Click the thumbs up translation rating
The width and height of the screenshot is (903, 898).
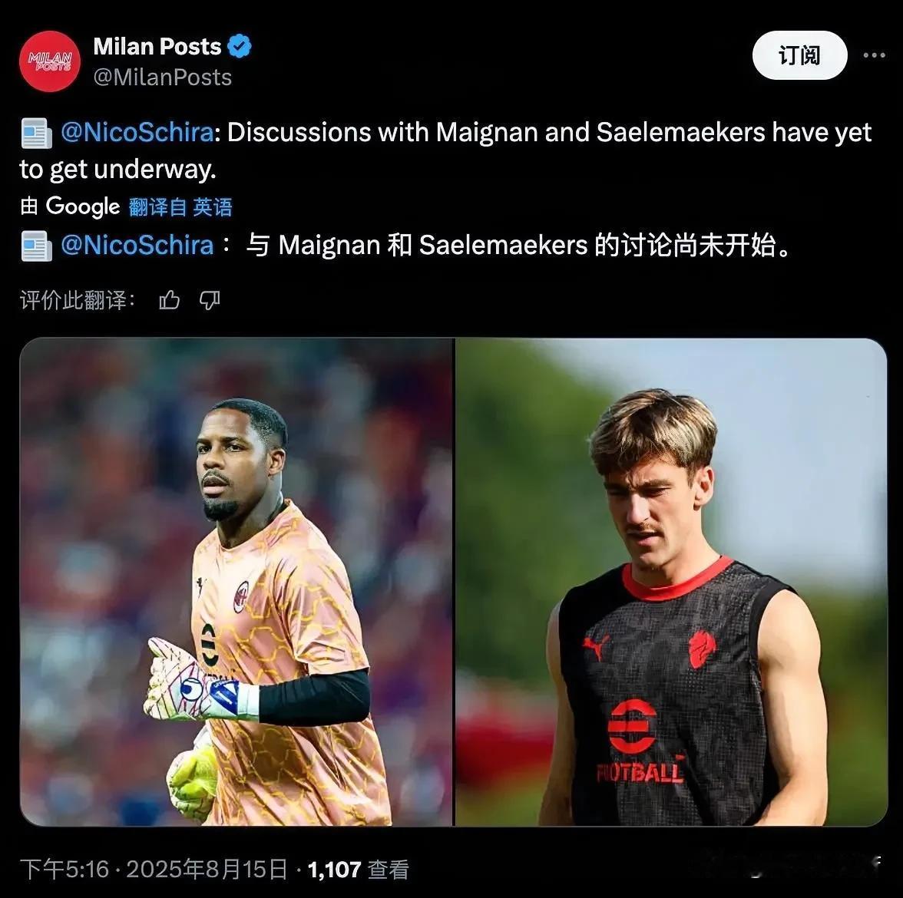click(169, 300)
